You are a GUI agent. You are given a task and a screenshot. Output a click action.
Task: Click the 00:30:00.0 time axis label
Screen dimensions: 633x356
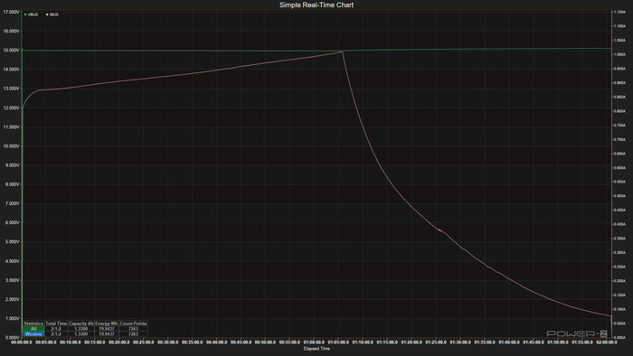167,342
